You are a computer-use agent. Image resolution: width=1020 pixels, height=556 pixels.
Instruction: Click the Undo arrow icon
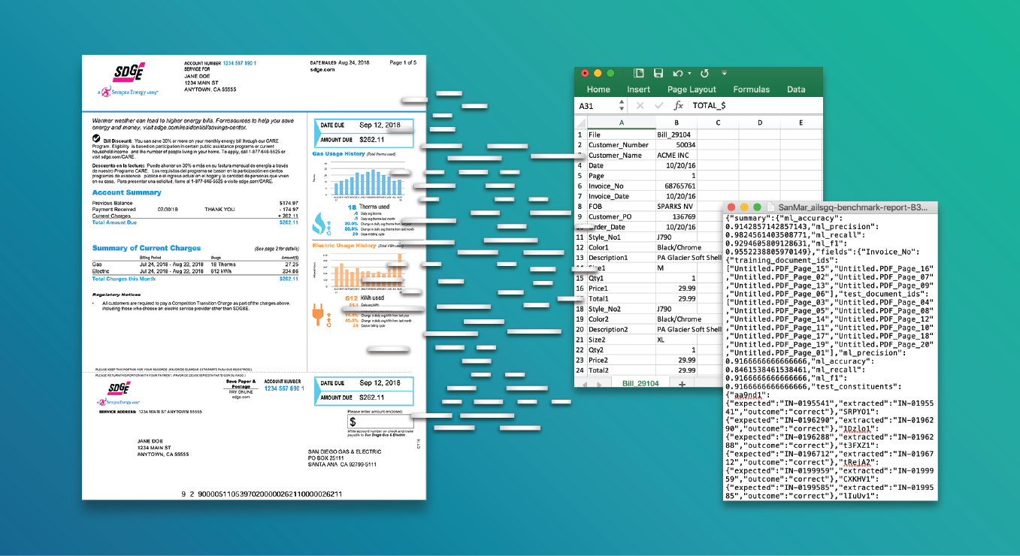[677, 74]
